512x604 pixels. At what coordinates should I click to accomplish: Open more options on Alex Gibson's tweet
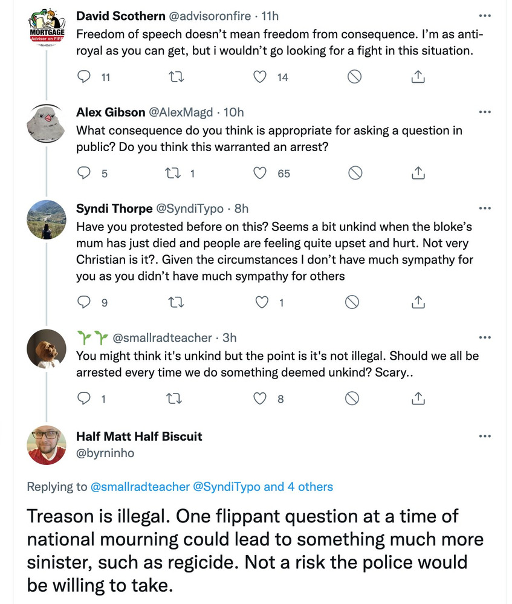pyautogui.click(x=485, y=112)
